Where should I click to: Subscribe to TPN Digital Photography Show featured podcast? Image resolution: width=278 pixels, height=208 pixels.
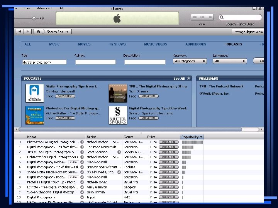click(148, 96)
